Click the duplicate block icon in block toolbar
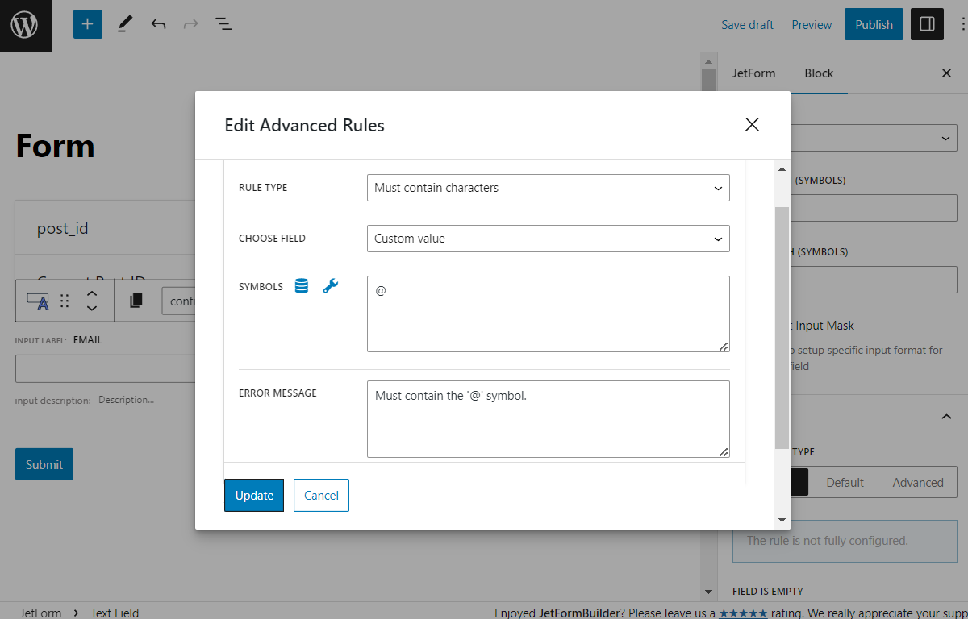Screen dimensions: 968x619 (x=136, y=300)
